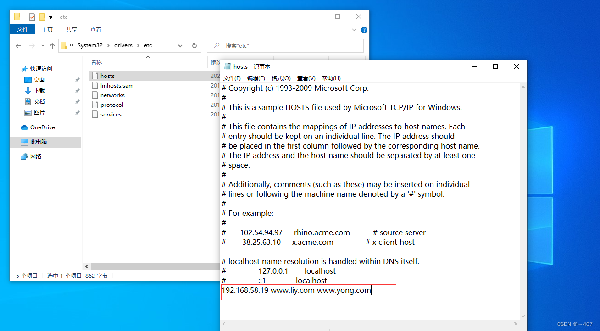Click the Explorer horizontal scrollbar

coord(156,266)
